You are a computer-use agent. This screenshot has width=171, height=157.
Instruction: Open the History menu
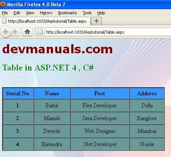pyautogui.click(x=46, y=13)
